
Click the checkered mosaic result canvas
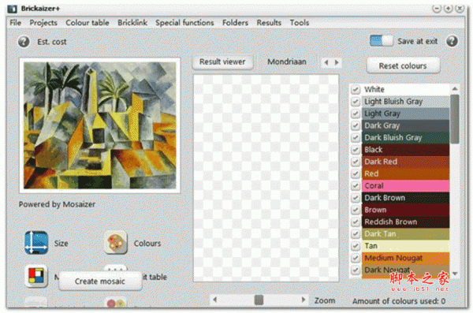click(x=266, y=178)
